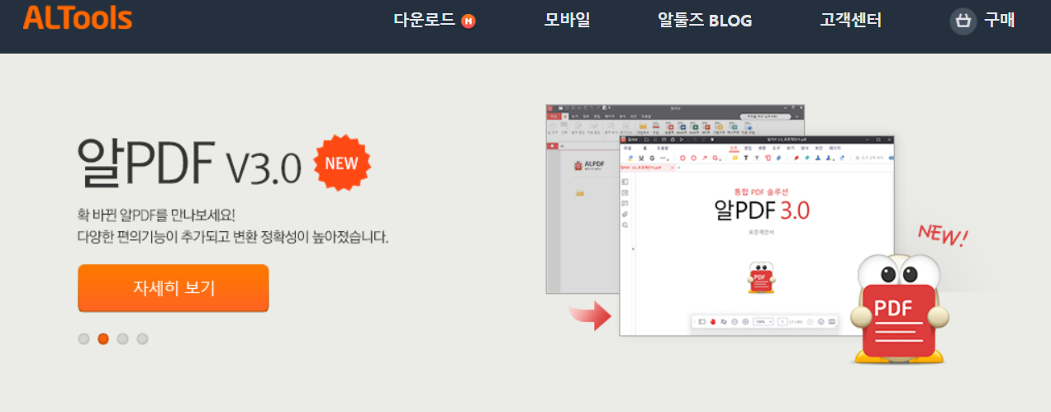Click the 구매 link
1051x412 pixels.
point(1000,20)
